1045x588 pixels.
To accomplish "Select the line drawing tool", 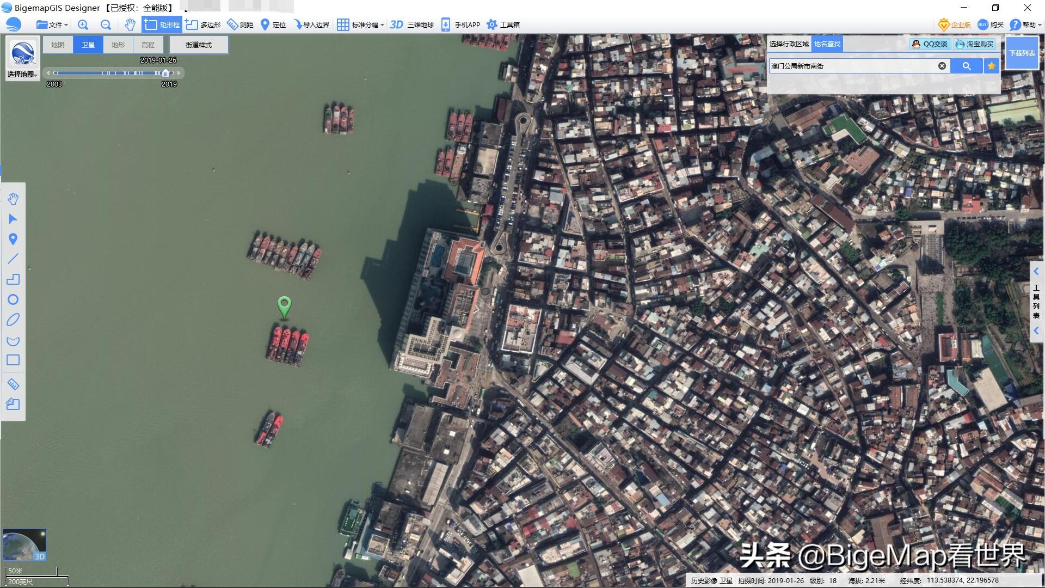I will coord(14,259).
